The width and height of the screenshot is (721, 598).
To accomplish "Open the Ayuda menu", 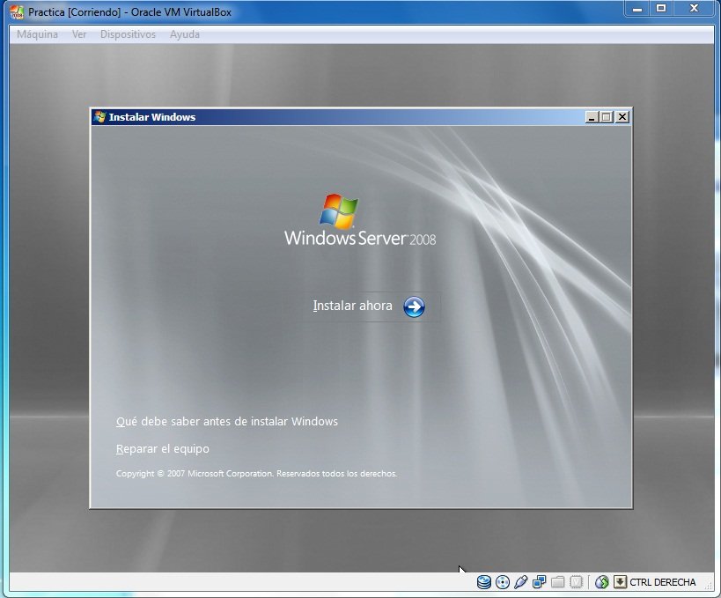I will pos(184,34).
